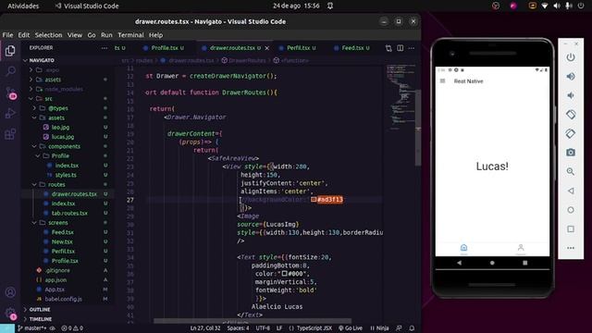The image size is (592, 333).
Task: Tap Android back navigation button on phone
Action: pyautogui.click(x=459, y=263)
